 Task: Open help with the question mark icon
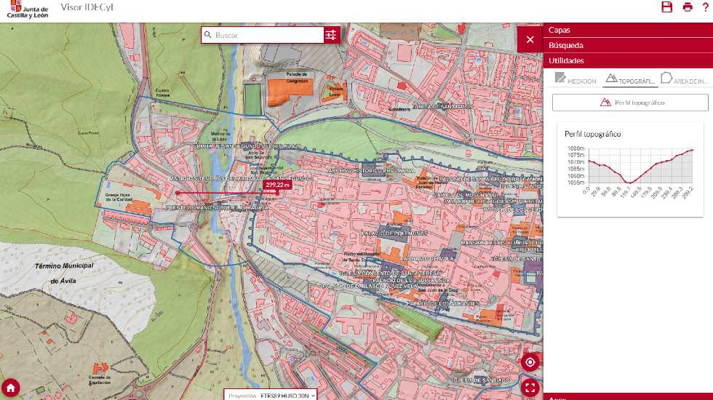click(x=705, y=7)
